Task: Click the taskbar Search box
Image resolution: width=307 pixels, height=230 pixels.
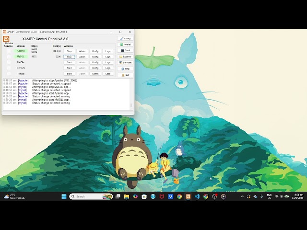Action: click(91, 196)
